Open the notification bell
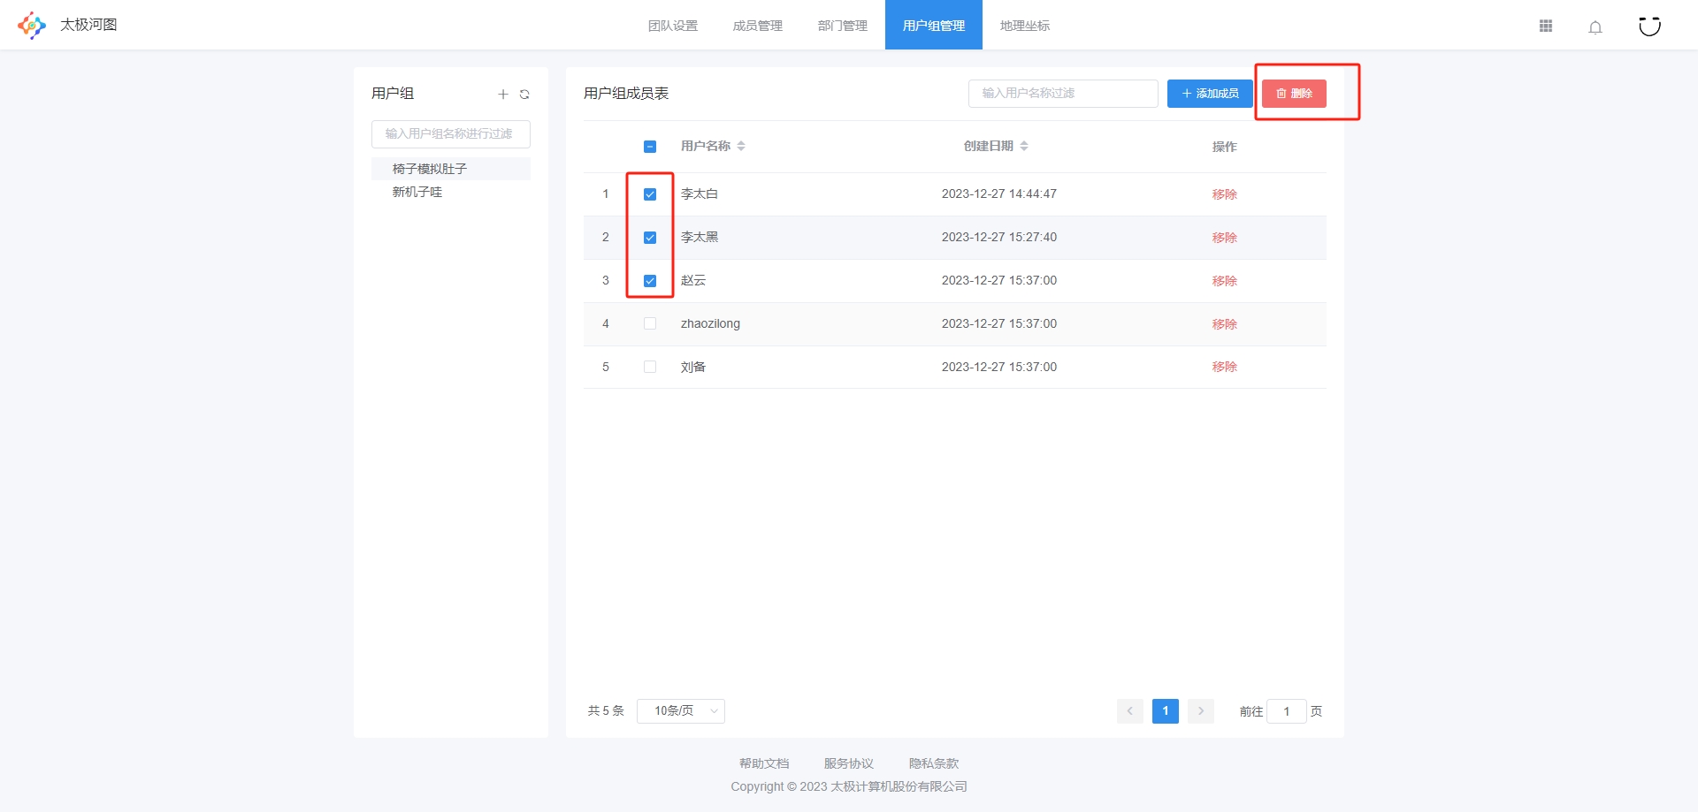The width and height of the screenshot is (1698, 812). click(1595, 27)
